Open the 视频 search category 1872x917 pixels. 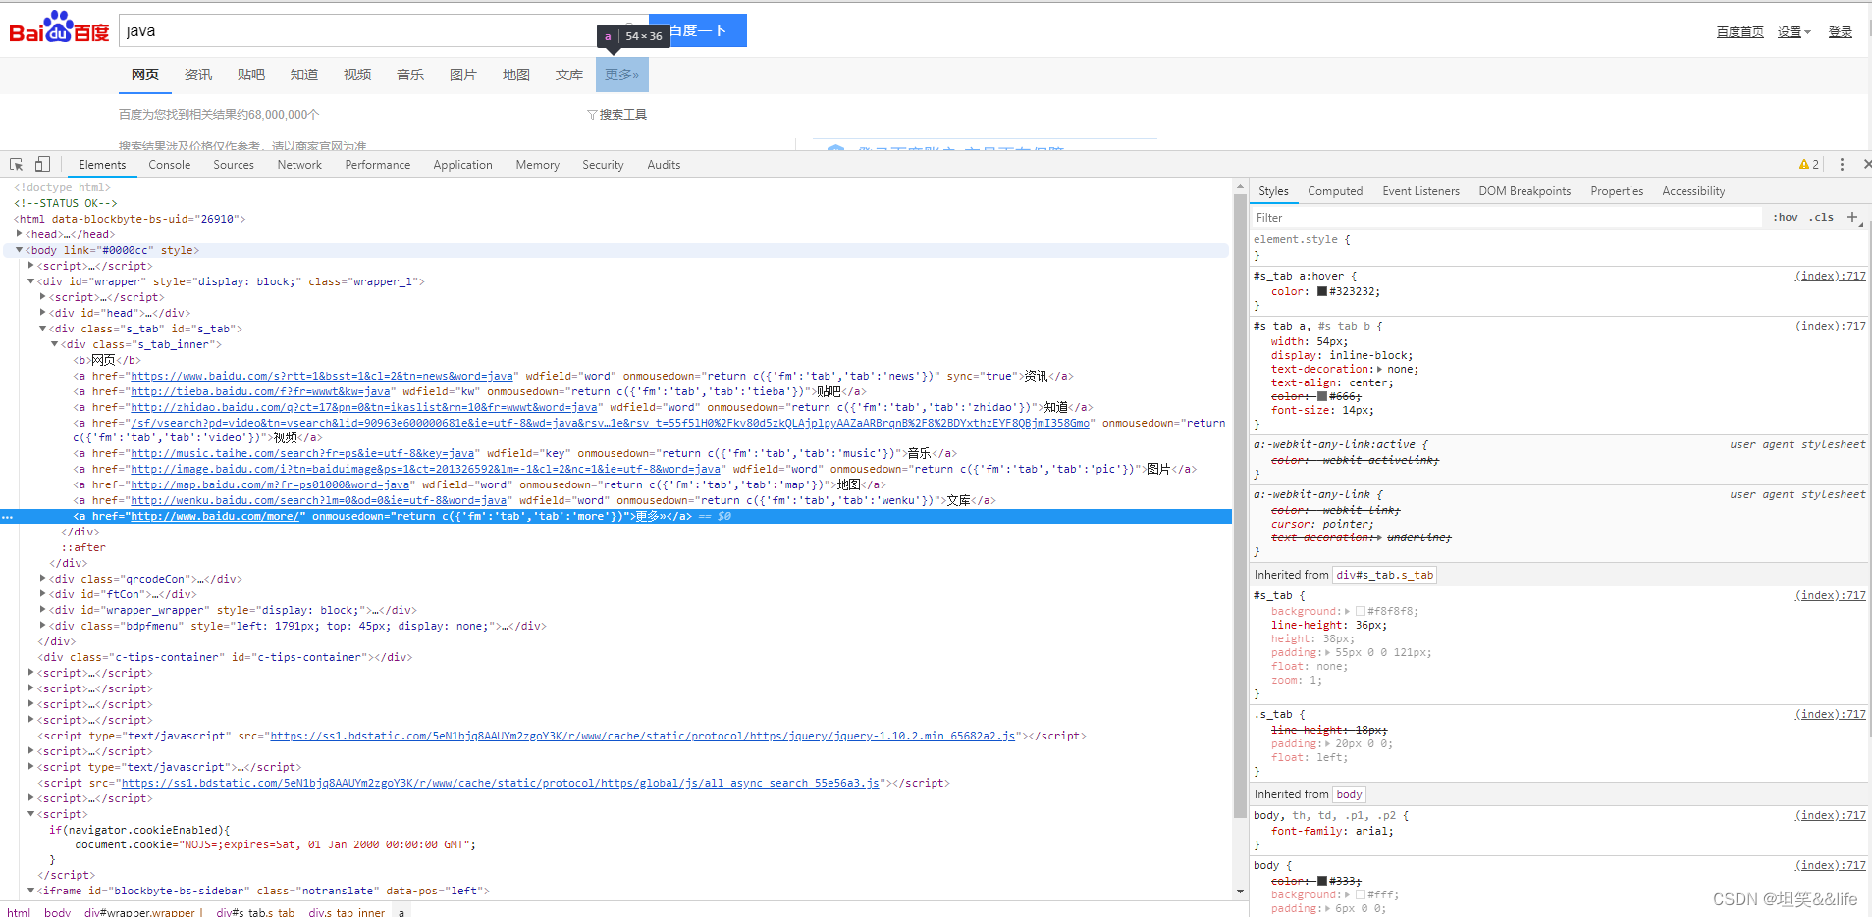[x=357, y=75]
